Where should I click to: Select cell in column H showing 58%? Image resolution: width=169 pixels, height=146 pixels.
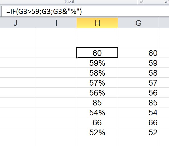coord(97,73)
